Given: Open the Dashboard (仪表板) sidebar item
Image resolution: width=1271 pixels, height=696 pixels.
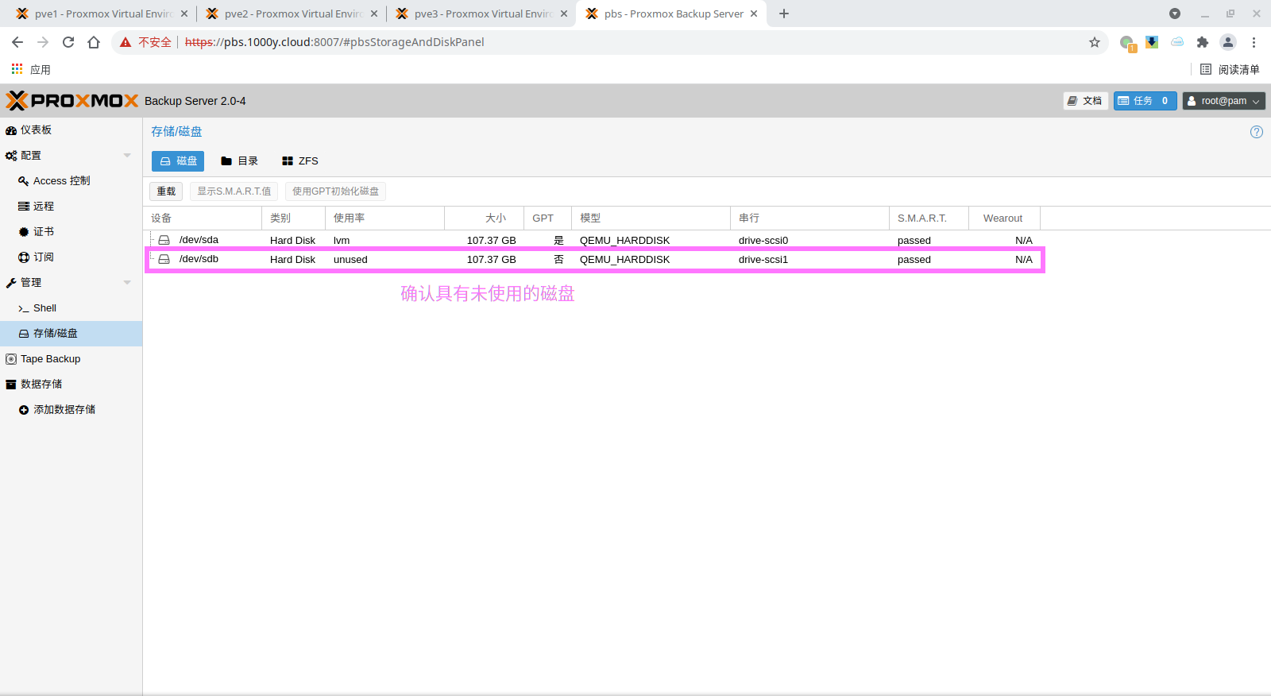Looking at the screenshot, I should pyautogui.click(x=36, y=130).
